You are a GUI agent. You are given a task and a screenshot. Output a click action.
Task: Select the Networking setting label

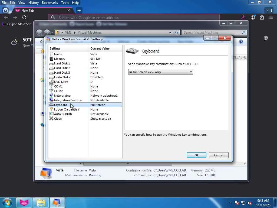(x=62, y=96)
